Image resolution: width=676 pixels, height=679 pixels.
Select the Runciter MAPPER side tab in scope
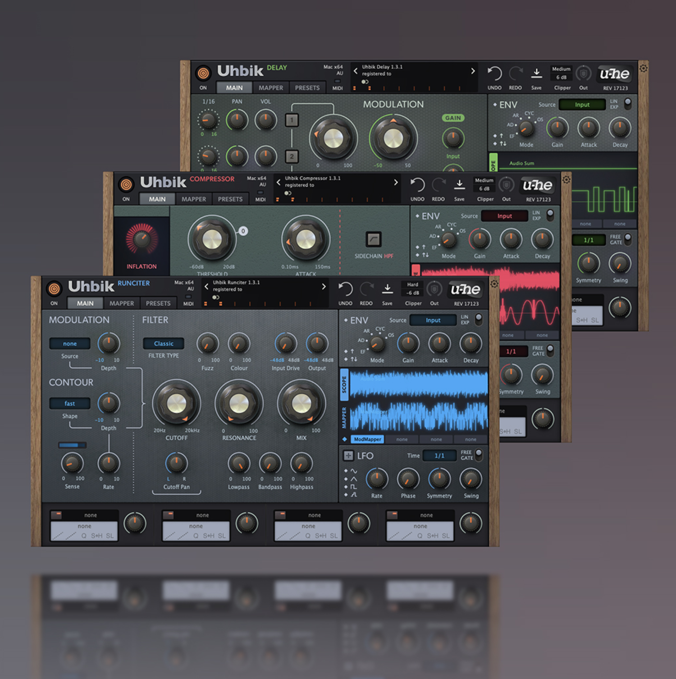(x=344, y=418)
